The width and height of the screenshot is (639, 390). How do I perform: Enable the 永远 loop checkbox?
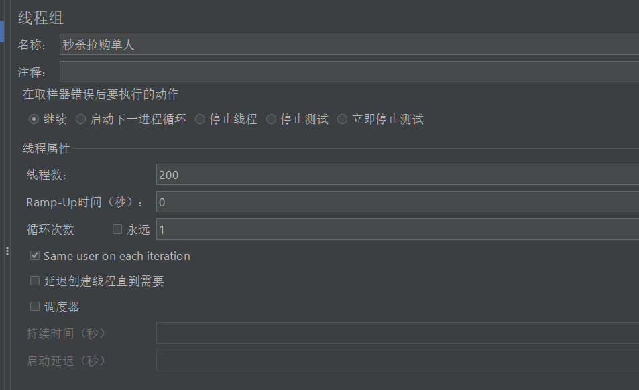pyautogui.click(x=117, y=229)
